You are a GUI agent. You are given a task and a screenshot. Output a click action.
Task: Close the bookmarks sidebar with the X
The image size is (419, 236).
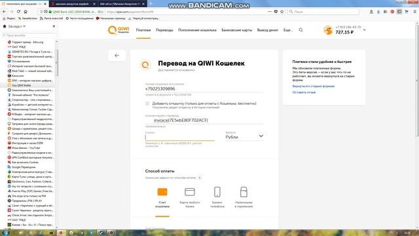tap(54, 26)
